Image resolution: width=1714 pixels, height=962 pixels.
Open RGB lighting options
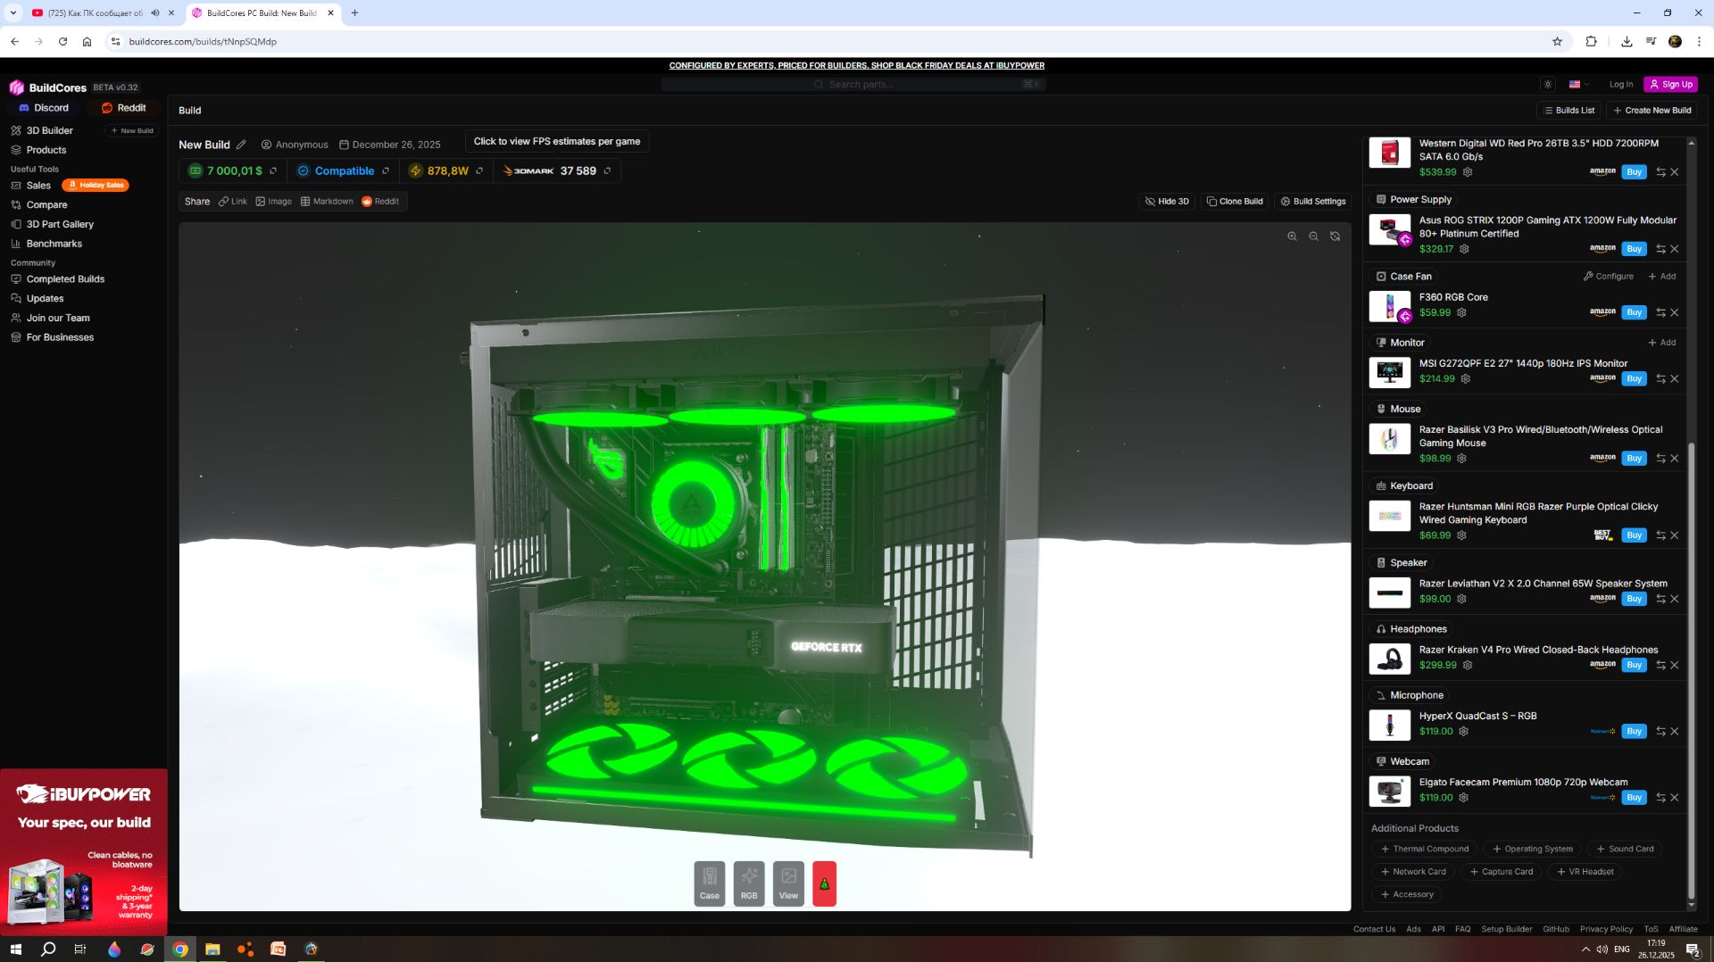(749, 883)
